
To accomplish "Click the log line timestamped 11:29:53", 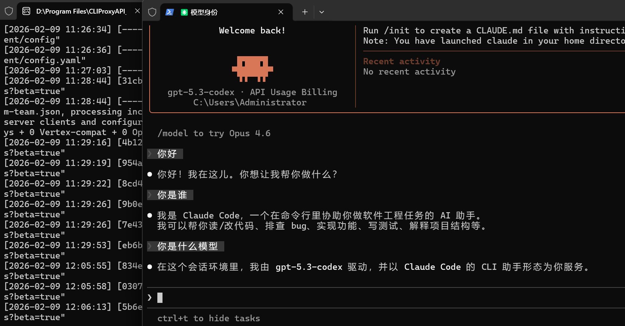I will [73, 245].
